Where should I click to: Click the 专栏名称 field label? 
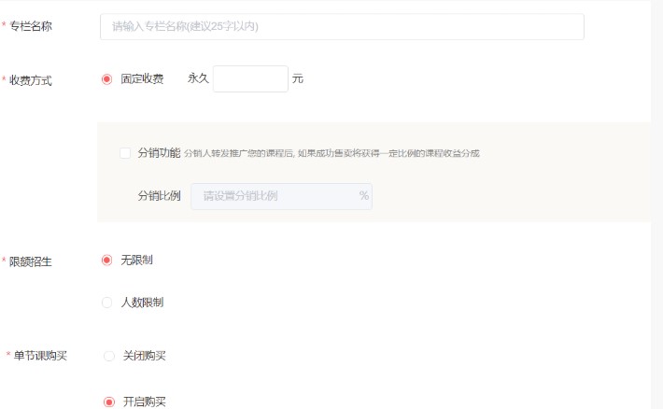click(x=31, y=26)
